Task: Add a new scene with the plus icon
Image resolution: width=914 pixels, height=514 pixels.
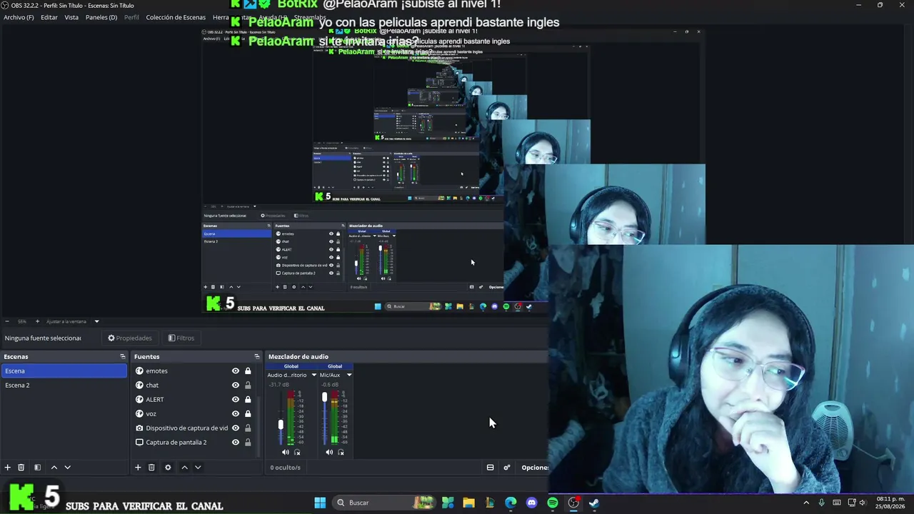Action: (x=7, y=468)
